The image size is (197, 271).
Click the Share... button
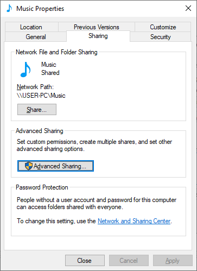(x=37, y=109)
